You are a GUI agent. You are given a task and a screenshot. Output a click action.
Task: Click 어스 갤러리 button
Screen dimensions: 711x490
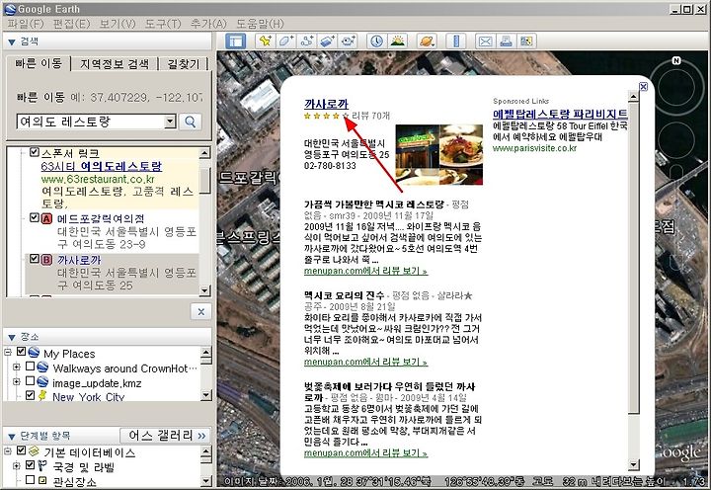(x=167, y=436)
